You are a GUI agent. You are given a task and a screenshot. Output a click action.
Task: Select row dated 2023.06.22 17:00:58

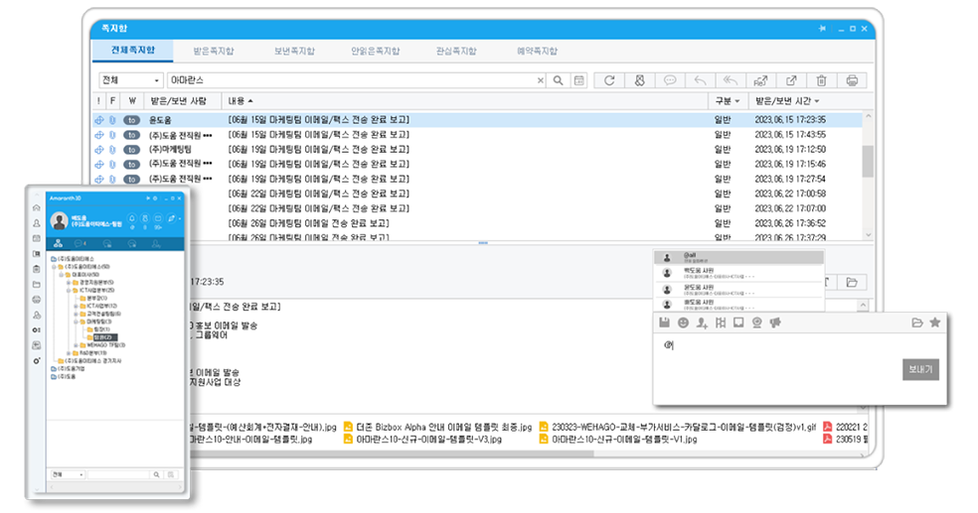click(477, 193)
